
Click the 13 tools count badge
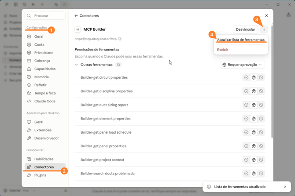pos(118,65)
